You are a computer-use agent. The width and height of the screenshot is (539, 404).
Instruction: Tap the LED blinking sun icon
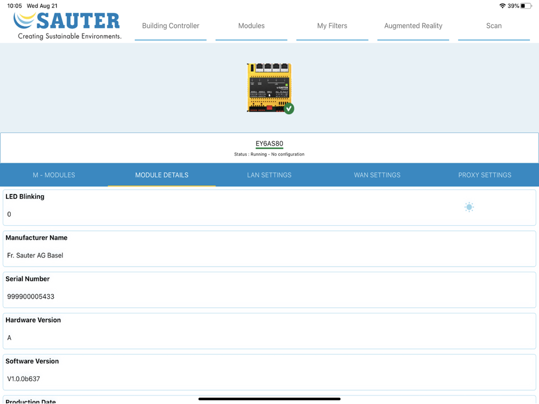pos(469,207)
